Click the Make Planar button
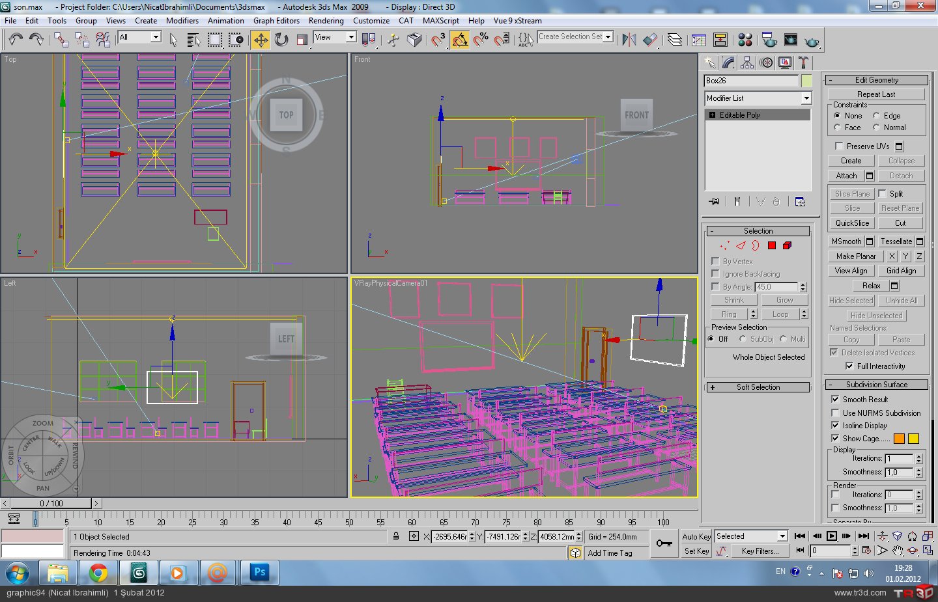938x602 pixels. pyautogui.click(x=856, y=256)
